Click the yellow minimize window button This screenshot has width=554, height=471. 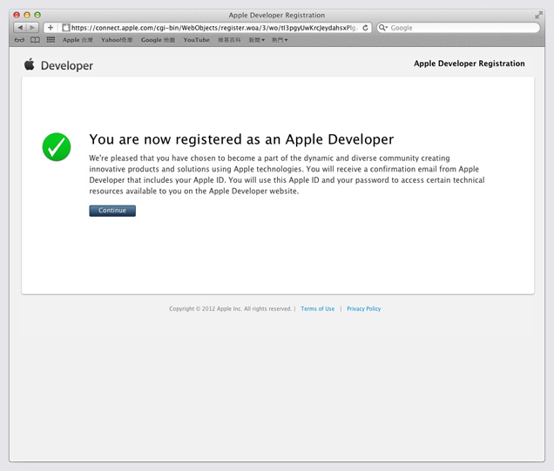(x=27, y=15)
